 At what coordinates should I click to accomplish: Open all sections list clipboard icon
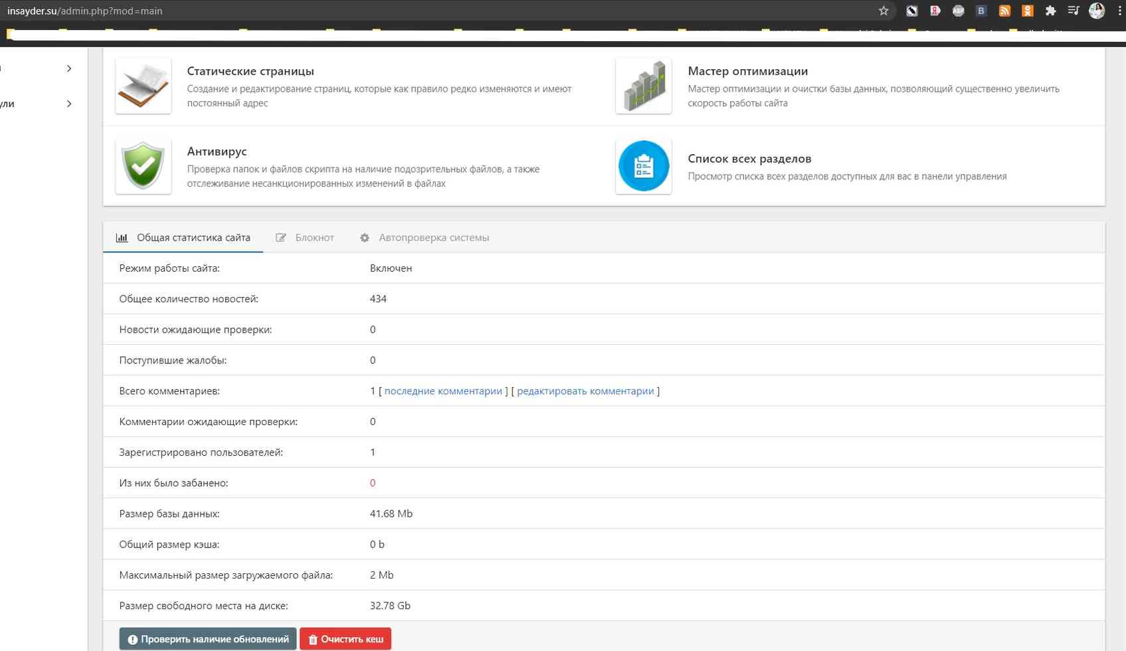coord(643,166)
